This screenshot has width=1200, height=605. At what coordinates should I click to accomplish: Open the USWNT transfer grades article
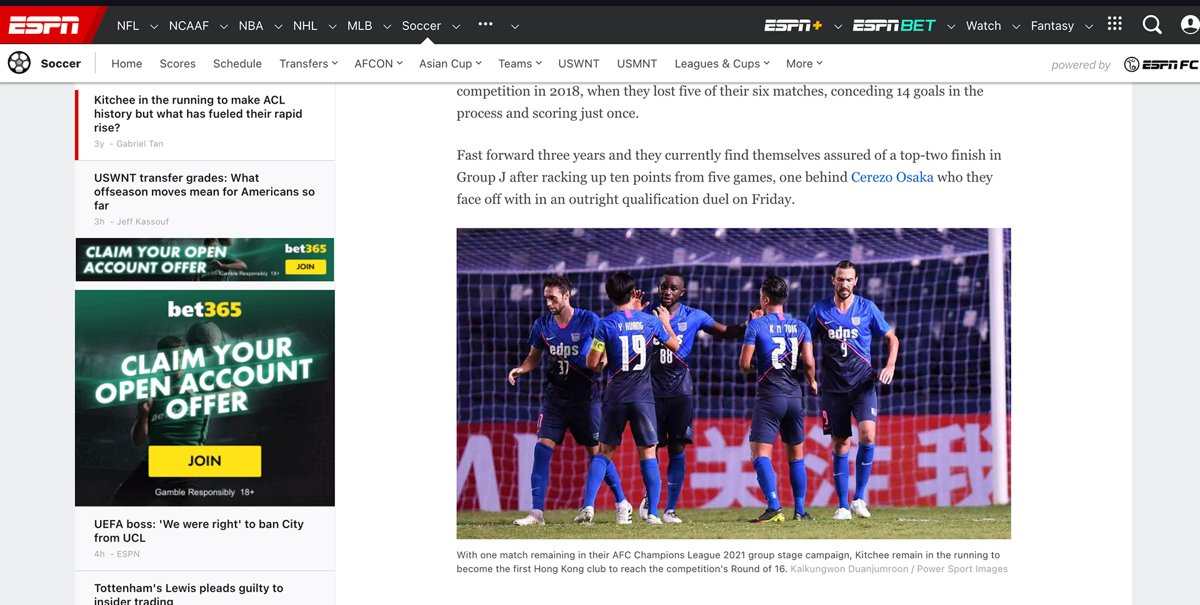[204, 192]
